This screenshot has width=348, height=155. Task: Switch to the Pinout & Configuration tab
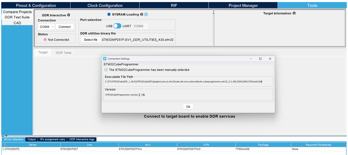coord(36,6)
